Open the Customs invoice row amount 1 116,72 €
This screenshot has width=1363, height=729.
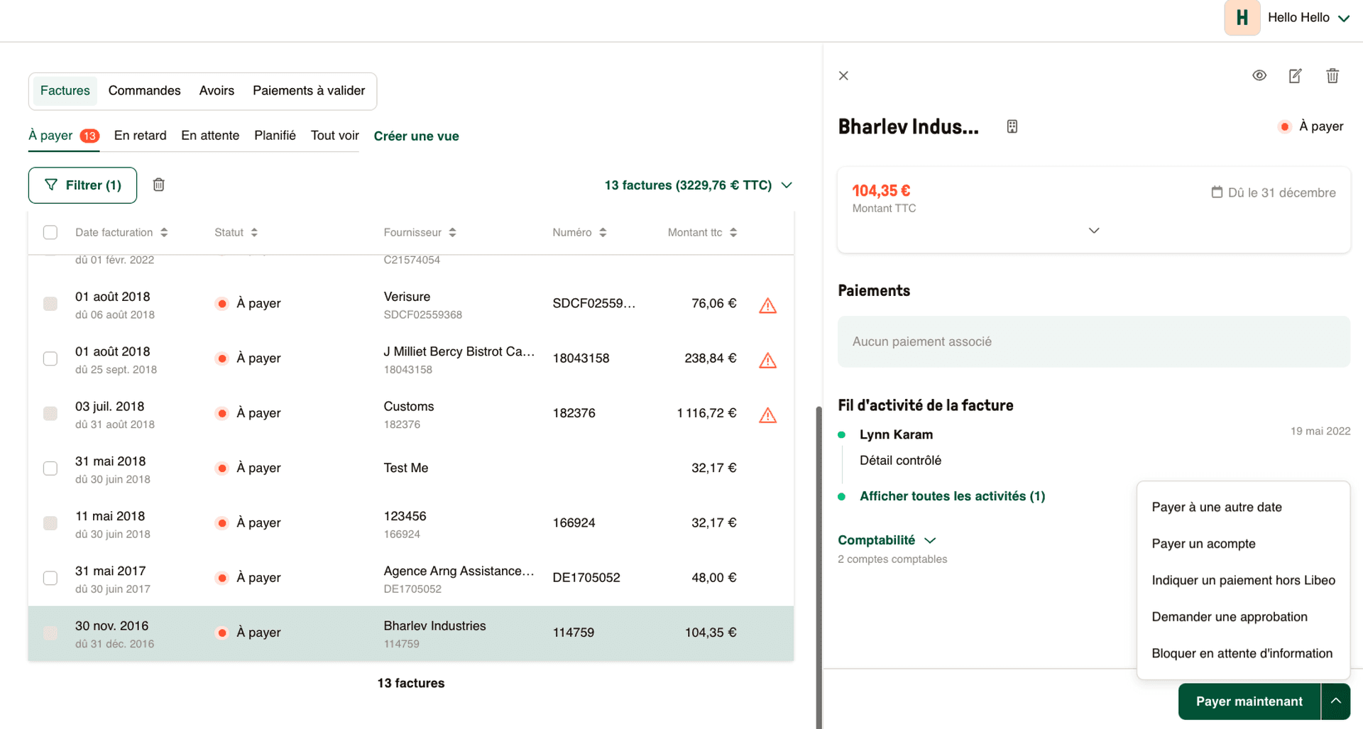coord(706,413)
